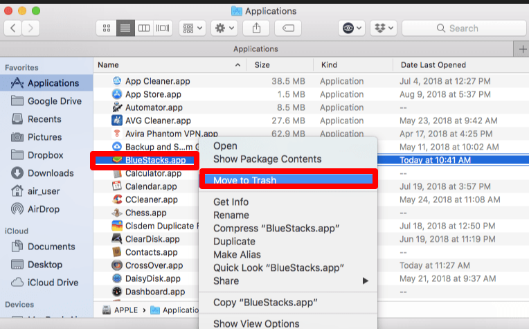This screenshot has width=529, height=329.
Task: Open Dropbox folder in the sidebar
Action: [x=46, y=155]
